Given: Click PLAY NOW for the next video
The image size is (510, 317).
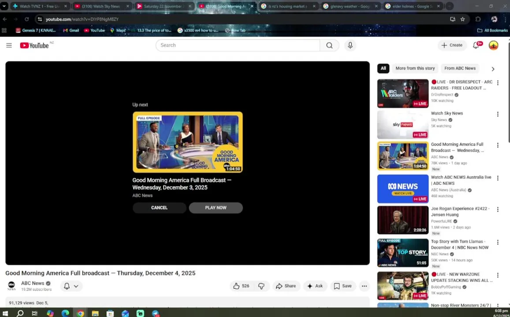Looking at the screenshot, I should (216, 208).
